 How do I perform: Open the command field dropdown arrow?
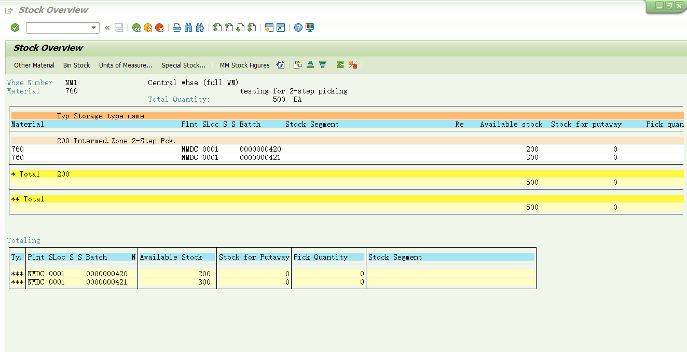click(x=94, y=28)
